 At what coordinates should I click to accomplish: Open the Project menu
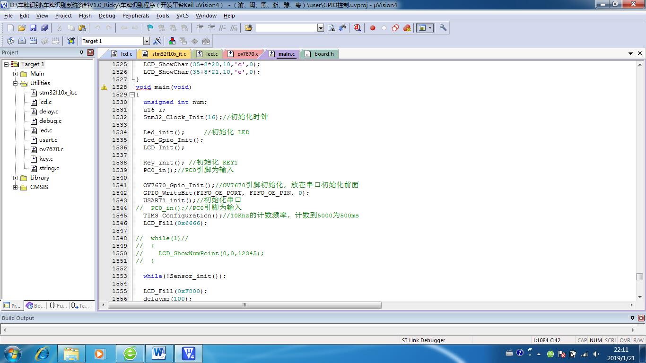click(x=63, y=16)
